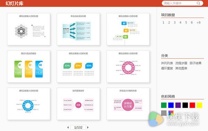Open the blue circular cycle slide

(x=29, y=104)
